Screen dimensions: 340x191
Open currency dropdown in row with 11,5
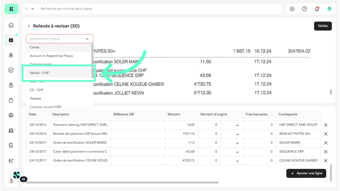tap(237, 143)
